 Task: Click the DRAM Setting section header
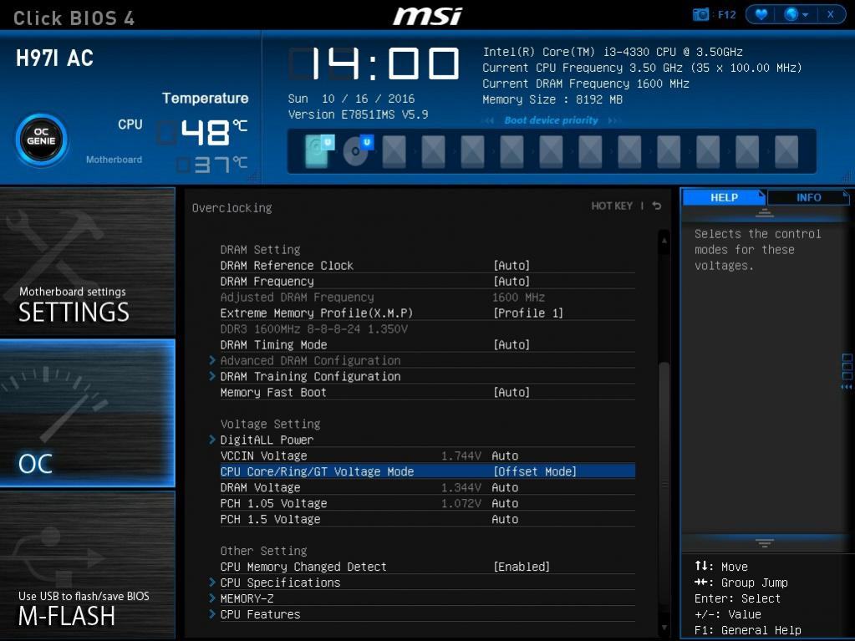pos(261,250)
